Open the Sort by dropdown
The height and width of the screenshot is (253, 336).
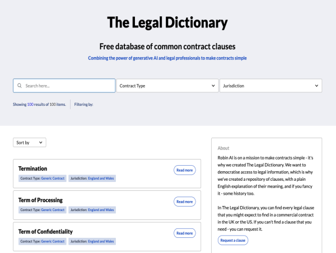[x=30, y=143]
